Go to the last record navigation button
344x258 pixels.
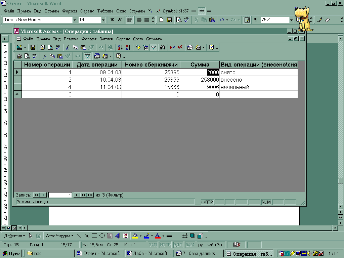click(83, 195)
